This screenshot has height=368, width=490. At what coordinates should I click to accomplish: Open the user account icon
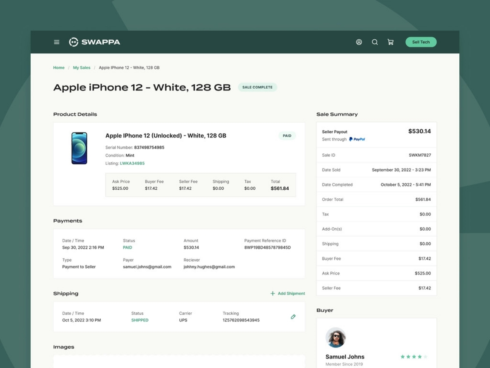tap(359, 42)
